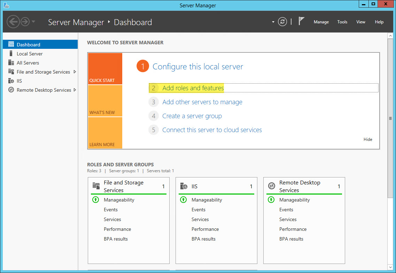Open Remote Desktop Services in the sidebar
396x273 pixels.
click(x=10, y=90)
